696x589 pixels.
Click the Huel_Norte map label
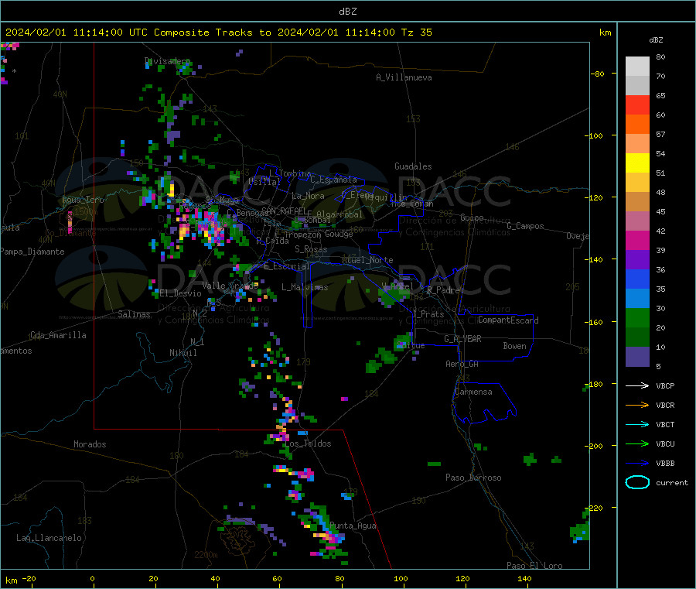tap(367, 260)
